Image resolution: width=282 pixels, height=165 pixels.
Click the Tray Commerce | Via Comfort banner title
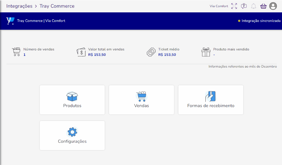pyautogui.click(x=41, y=21)
